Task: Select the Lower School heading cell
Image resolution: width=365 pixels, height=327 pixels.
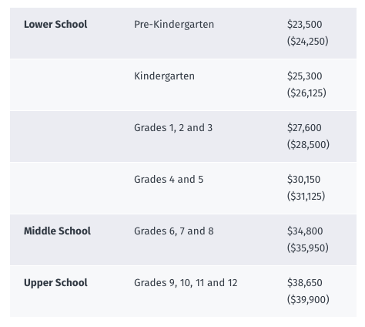Action: (55, 25)
